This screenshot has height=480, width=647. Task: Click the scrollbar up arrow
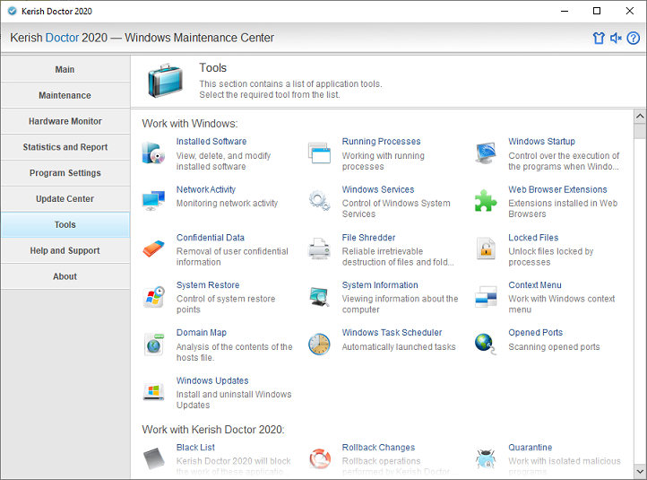[x=640, y=116]
